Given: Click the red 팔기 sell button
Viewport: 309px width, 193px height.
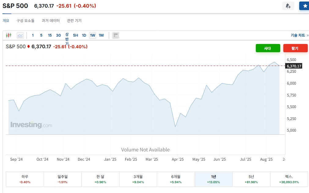Looking at the screenshot, I should click(295, 48).
